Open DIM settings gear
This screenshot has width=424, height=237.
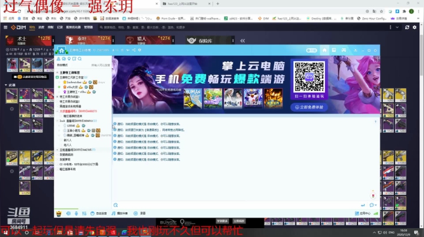point(415,27)
